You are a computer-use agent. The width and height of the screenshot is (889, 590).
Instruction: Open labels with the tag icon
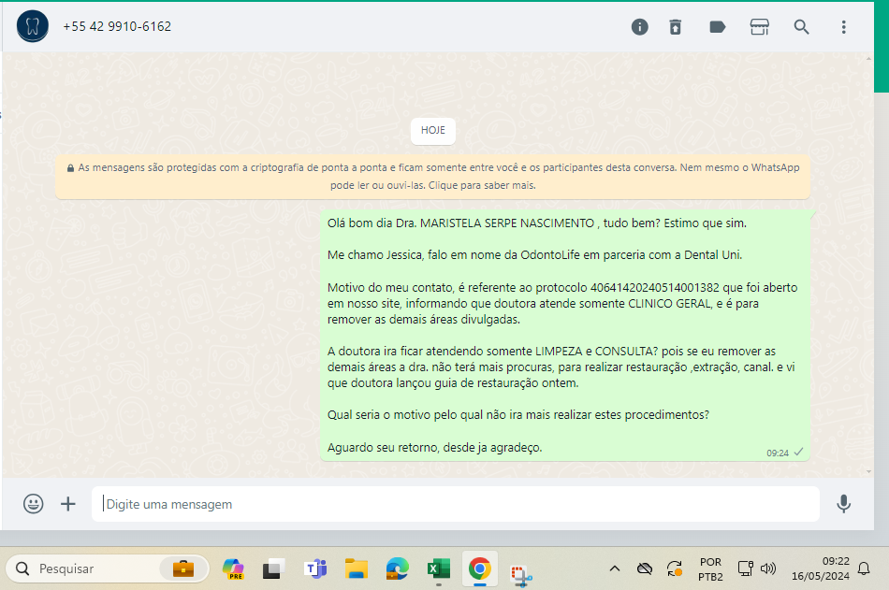[x=717, y=26]
